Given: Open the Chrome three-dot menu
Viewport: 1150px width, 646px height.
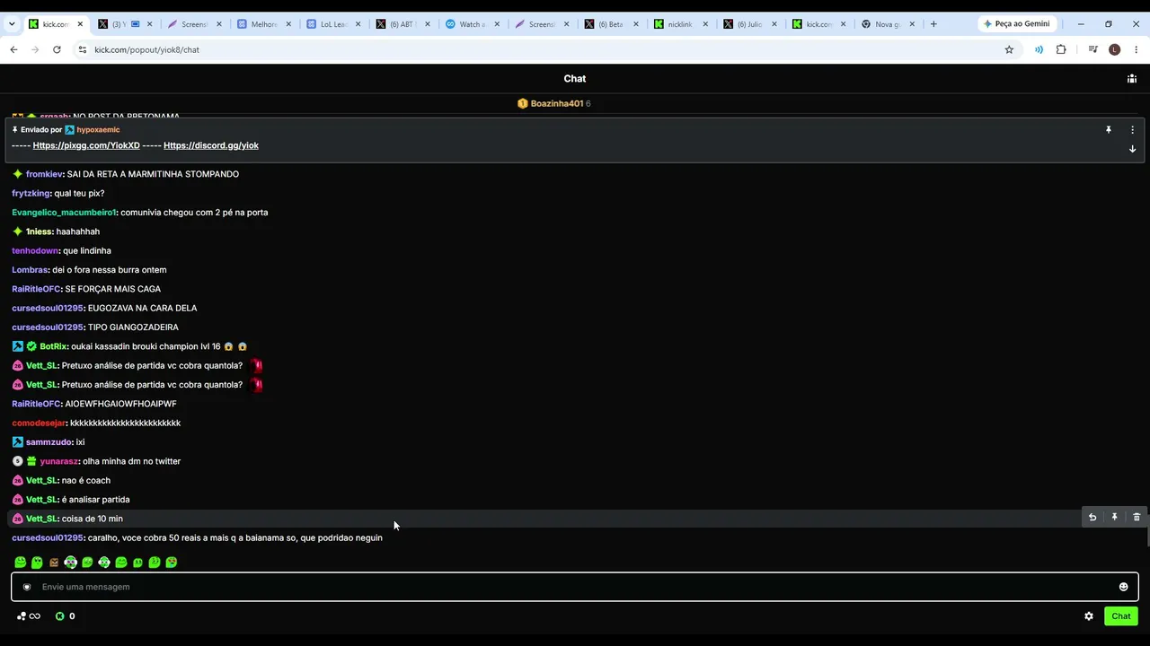Looking at the screenshot, I should point(1137,50).
